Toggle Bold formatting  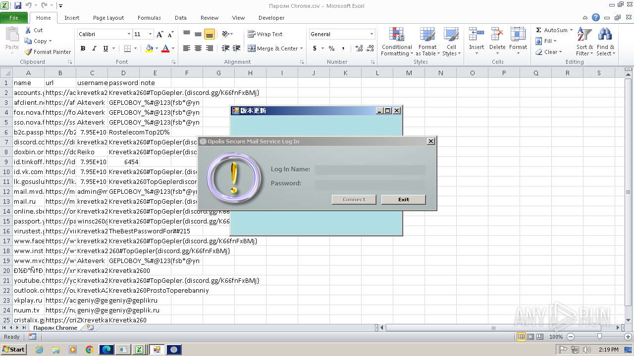tap(83, 48)
